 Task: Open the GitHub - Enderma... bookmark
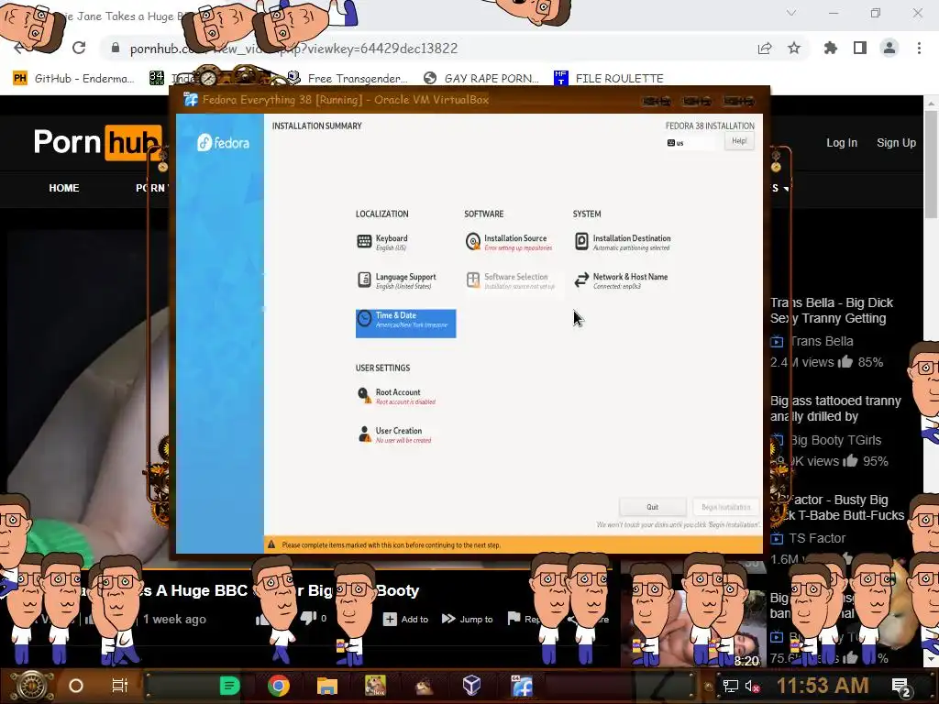coord(73,79)
